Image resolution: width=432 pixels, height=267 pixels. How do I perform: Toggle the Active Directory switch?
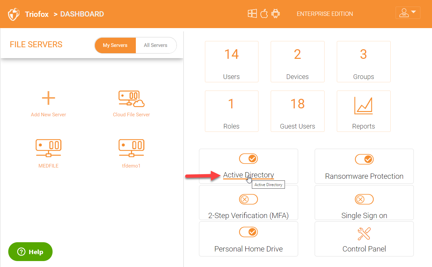(249, 159)
